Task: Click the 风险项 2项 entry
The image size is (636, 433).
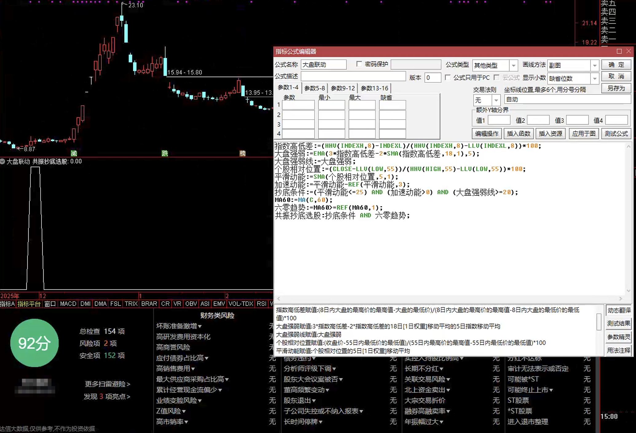Action: (98, 343)
